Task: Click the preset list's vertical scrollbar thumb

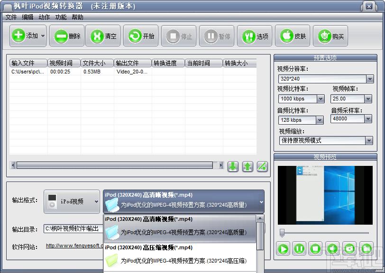Action: point(260,236)
